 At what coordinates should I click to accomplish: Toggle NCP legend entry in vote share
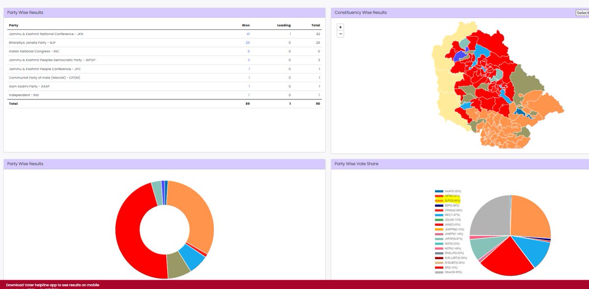tap(447, 243)
